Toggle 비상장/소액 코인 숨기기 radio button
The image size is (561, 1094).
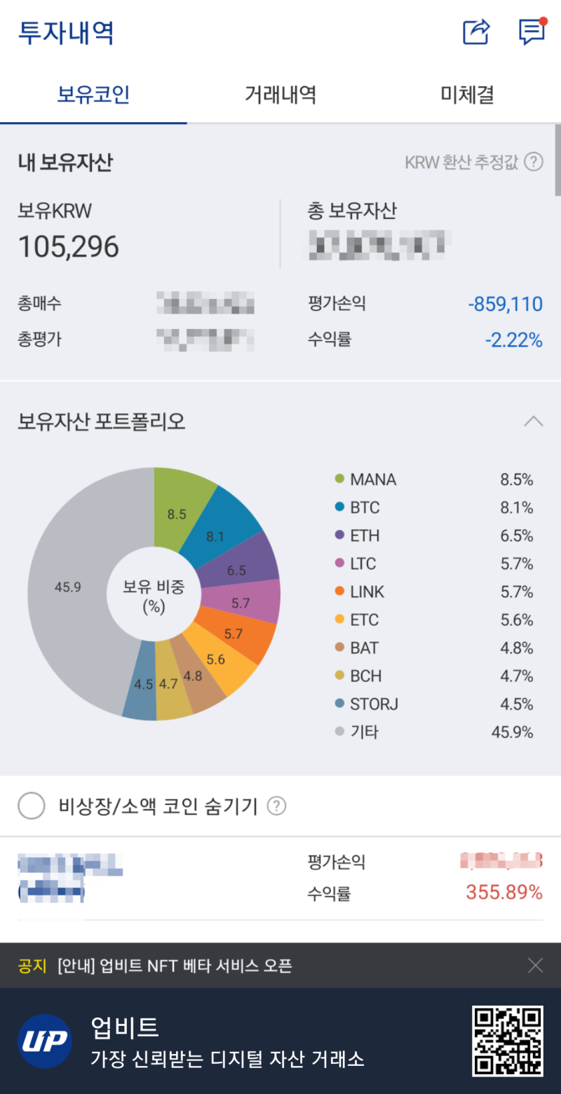pos(32,806)
